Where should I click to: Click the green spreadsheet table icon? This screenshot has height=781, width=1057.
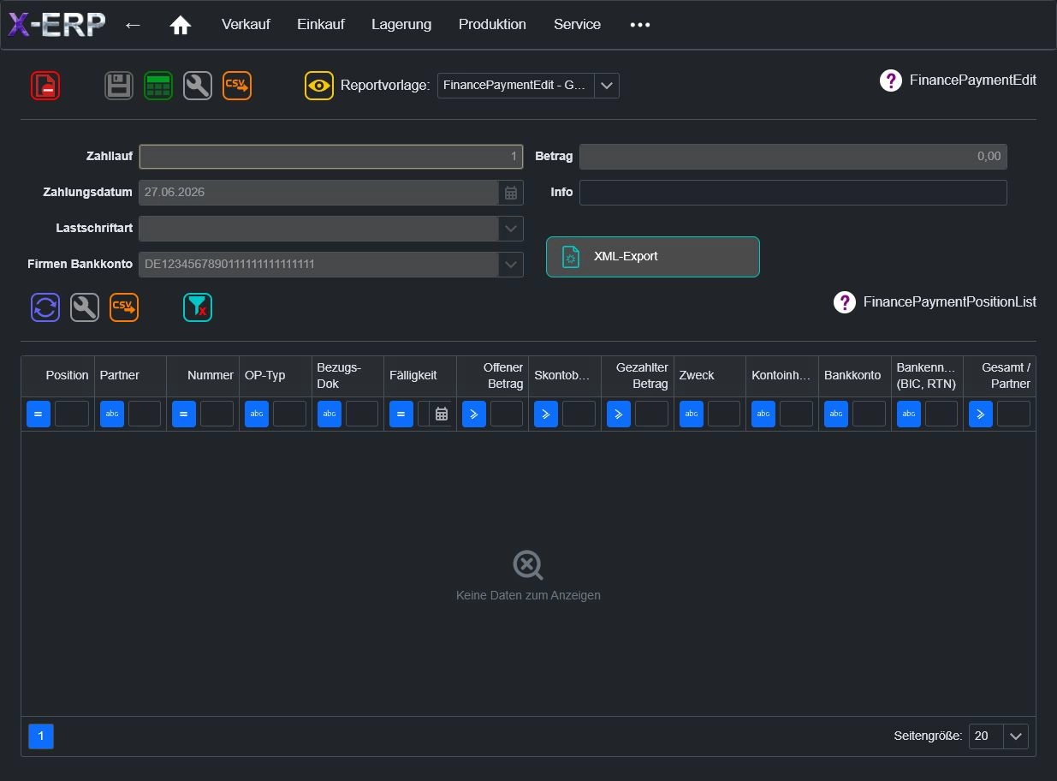158,86
